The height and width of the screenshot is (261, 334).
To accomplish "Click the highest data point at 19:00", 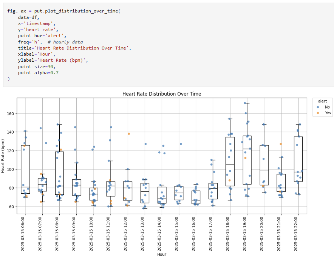I will 245,103.
